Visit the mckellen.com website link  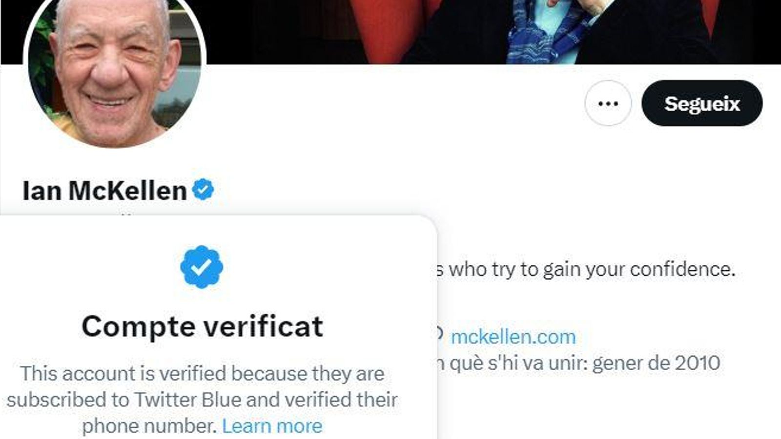point(513,336)
